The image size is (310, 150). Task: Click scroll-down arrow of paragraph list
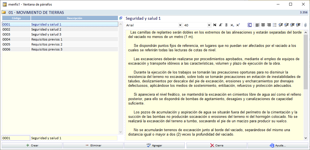coord(121,132)
